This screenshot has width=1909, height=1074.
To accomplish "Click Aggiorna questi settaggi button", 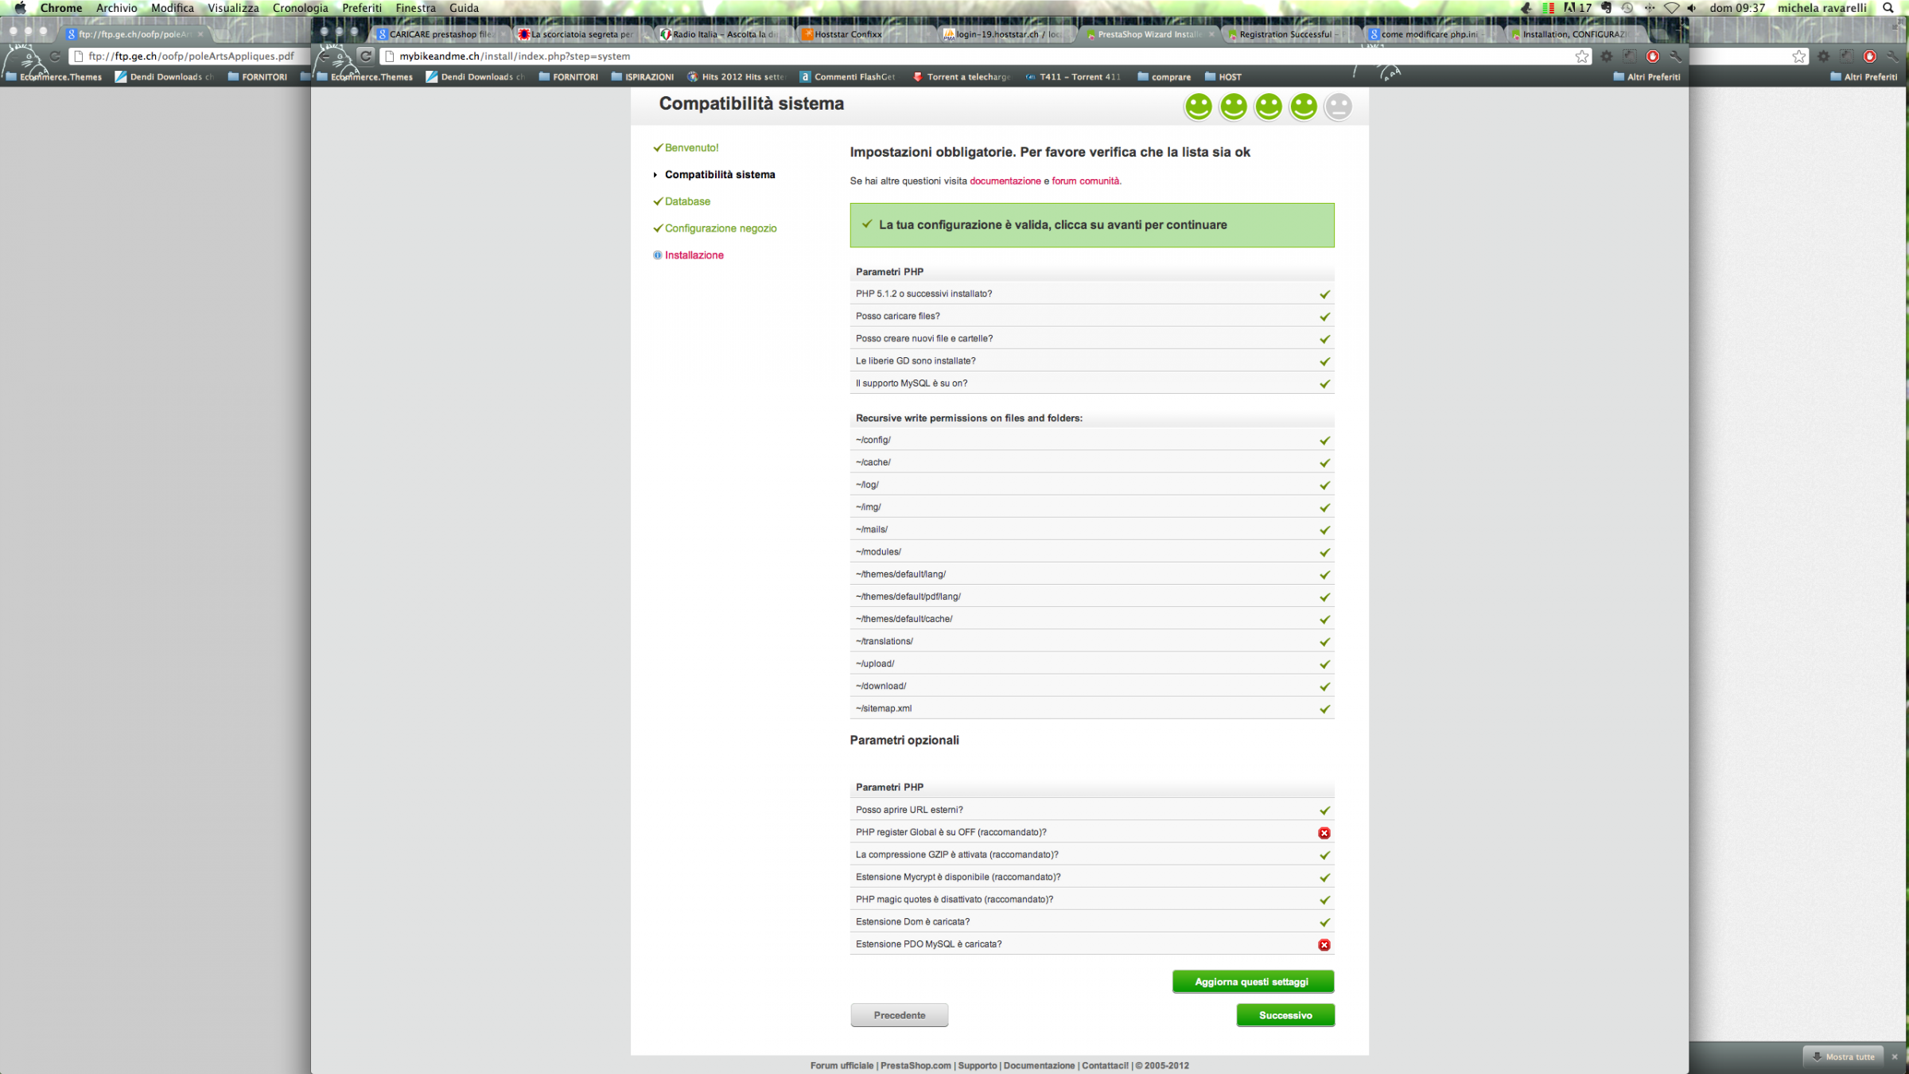I will click(x=1252, y=982).
